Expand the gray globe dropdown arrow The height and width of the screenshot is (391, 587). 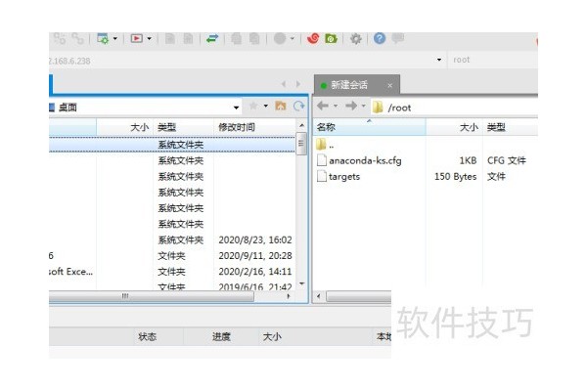click(x=293, y=38)
